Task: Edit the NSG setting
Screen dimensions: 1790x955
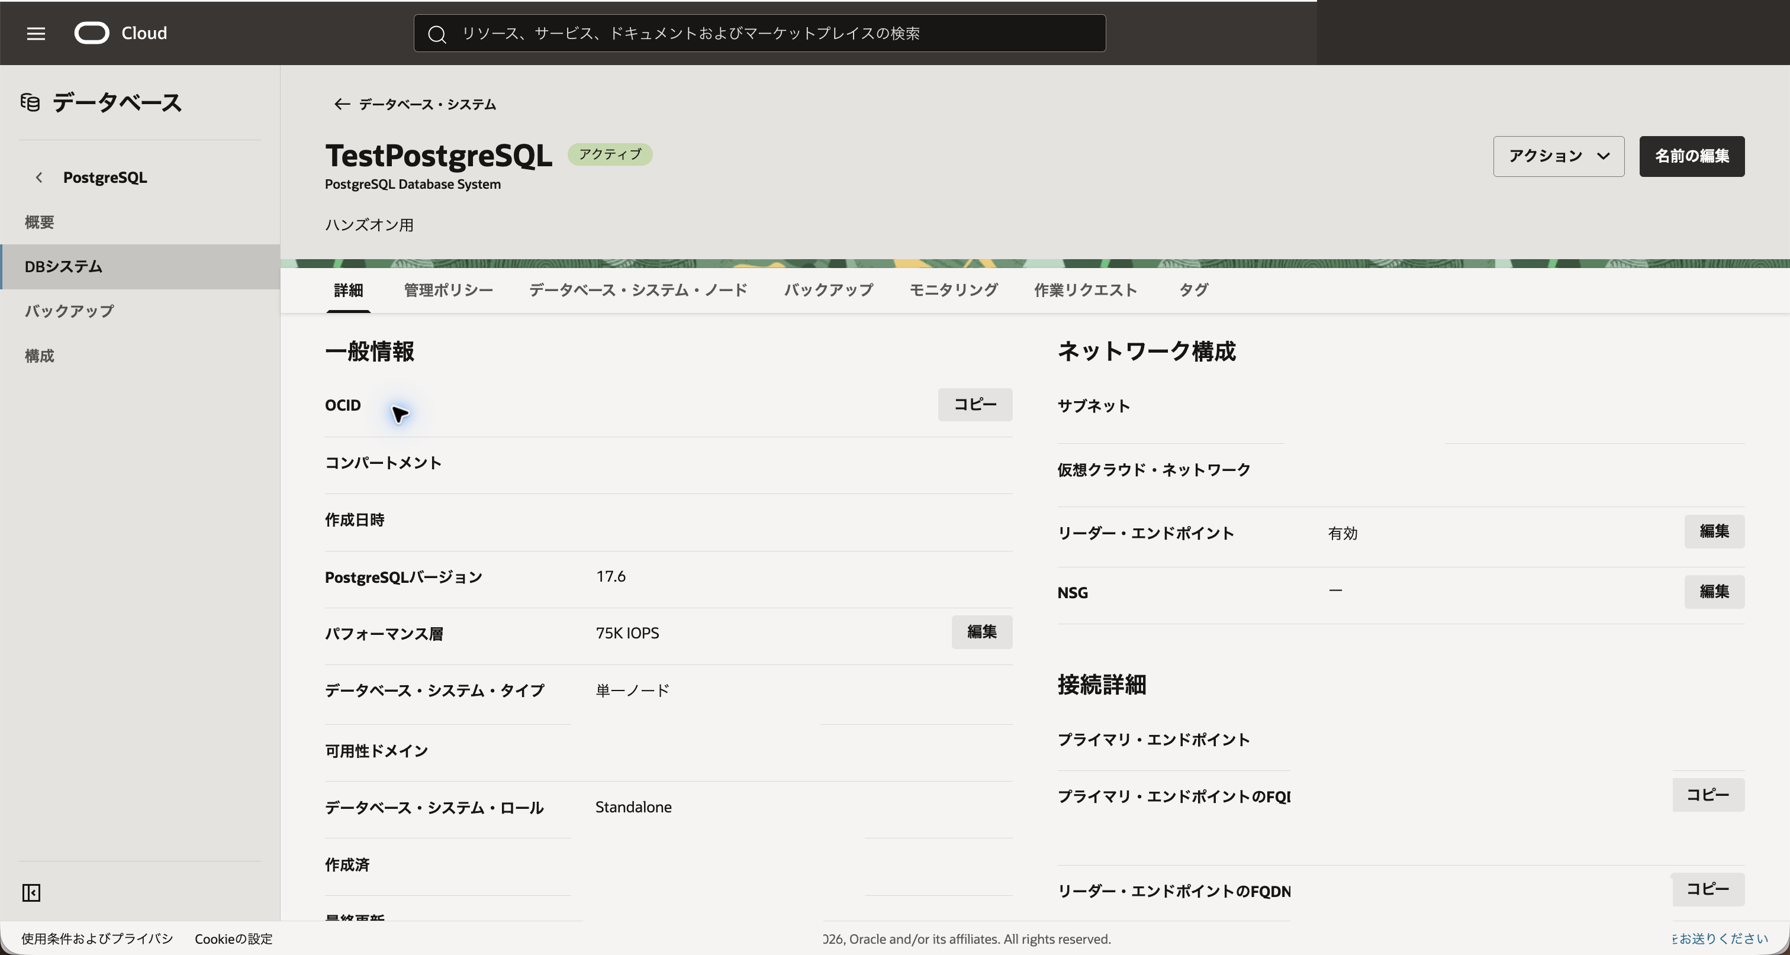Action: (1714, 592)
